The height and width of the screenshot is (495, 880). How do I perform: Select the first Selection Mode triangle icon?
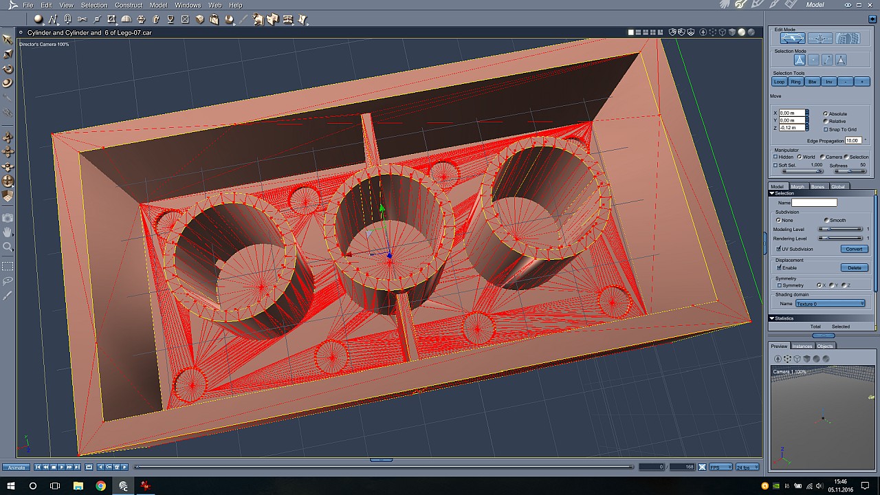coord(800,60)
